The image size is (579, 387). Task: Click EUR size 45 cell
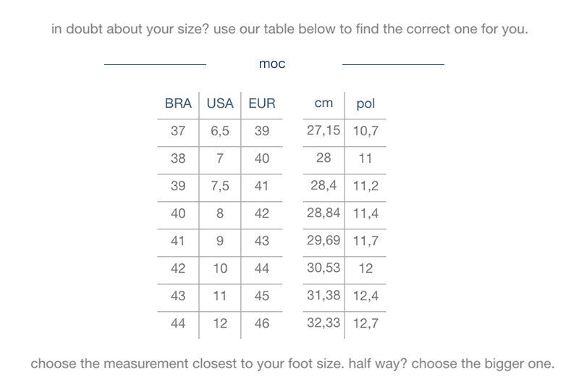click(262, 296)
